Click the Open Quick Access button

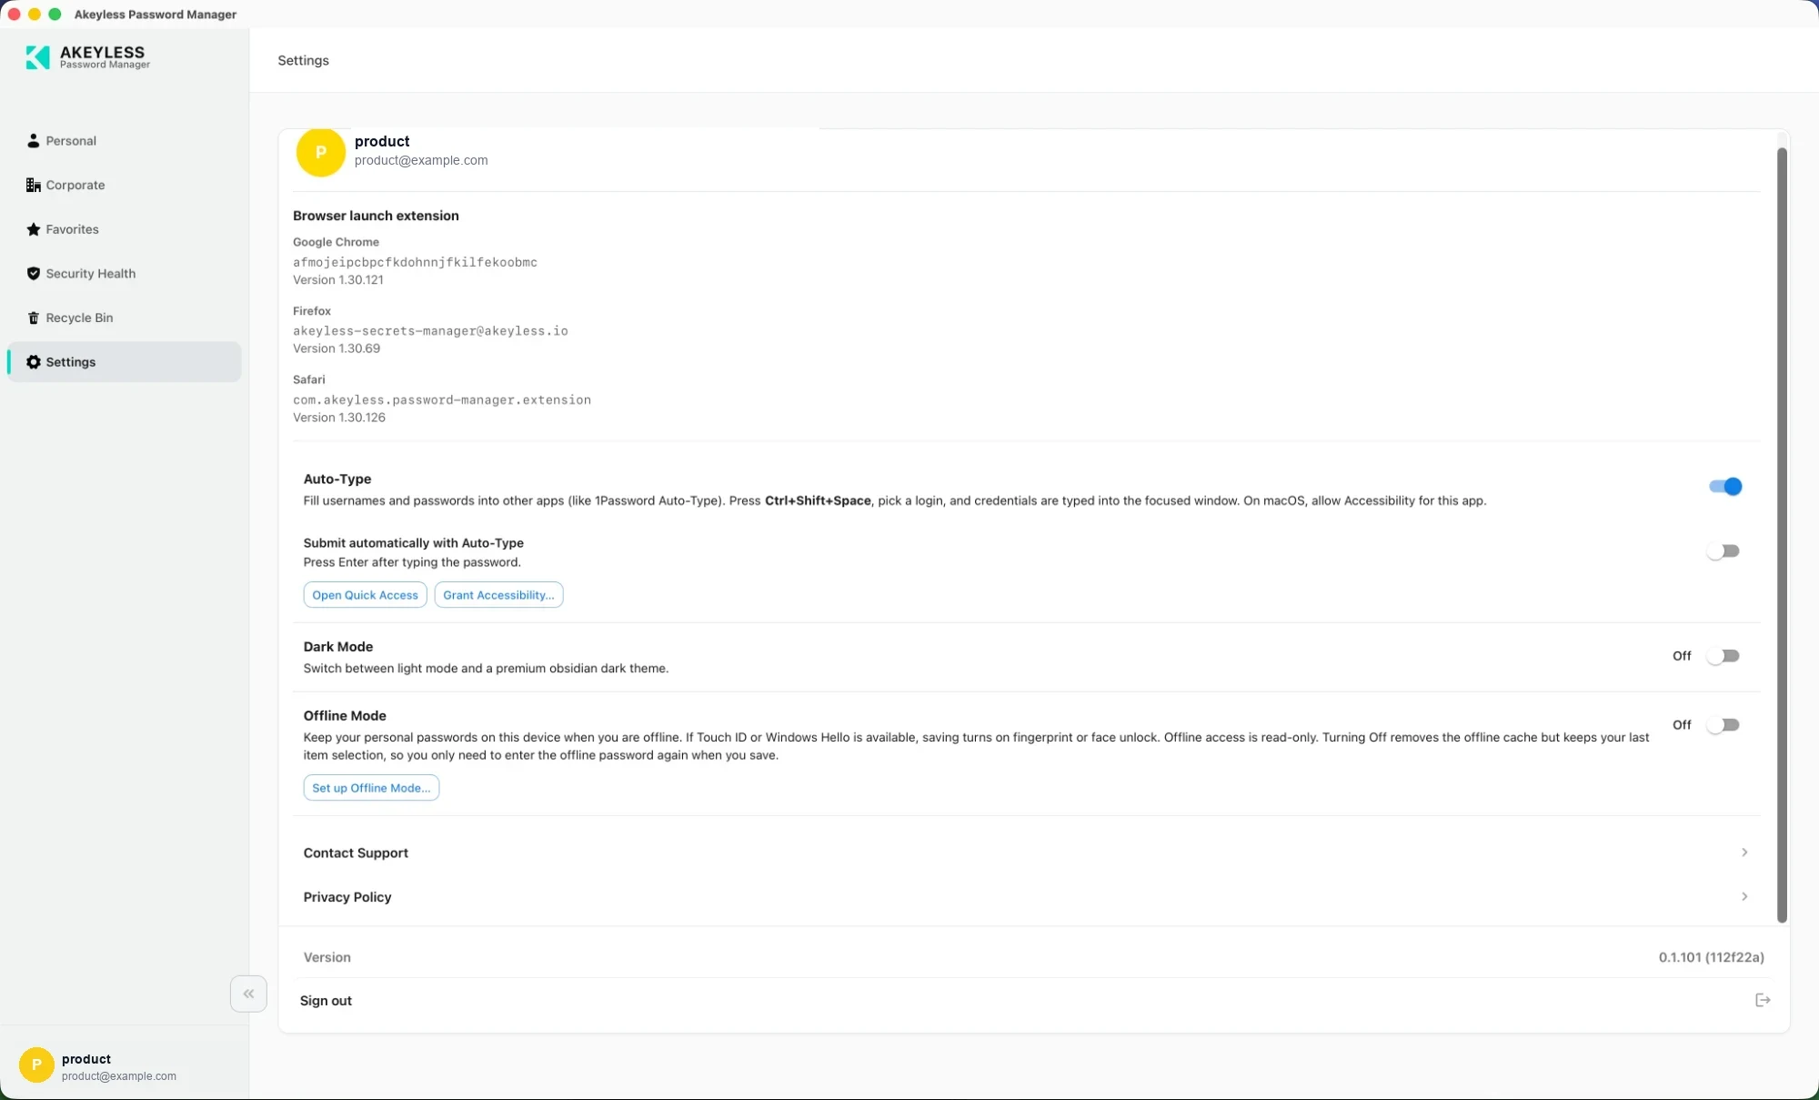365,595
